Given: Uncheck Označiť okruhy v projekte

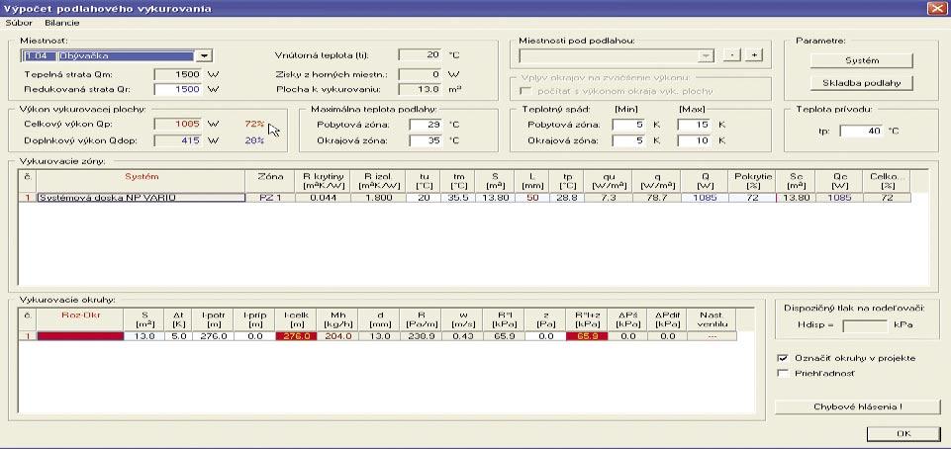Looking at the screenshot, I should [783, 358].
